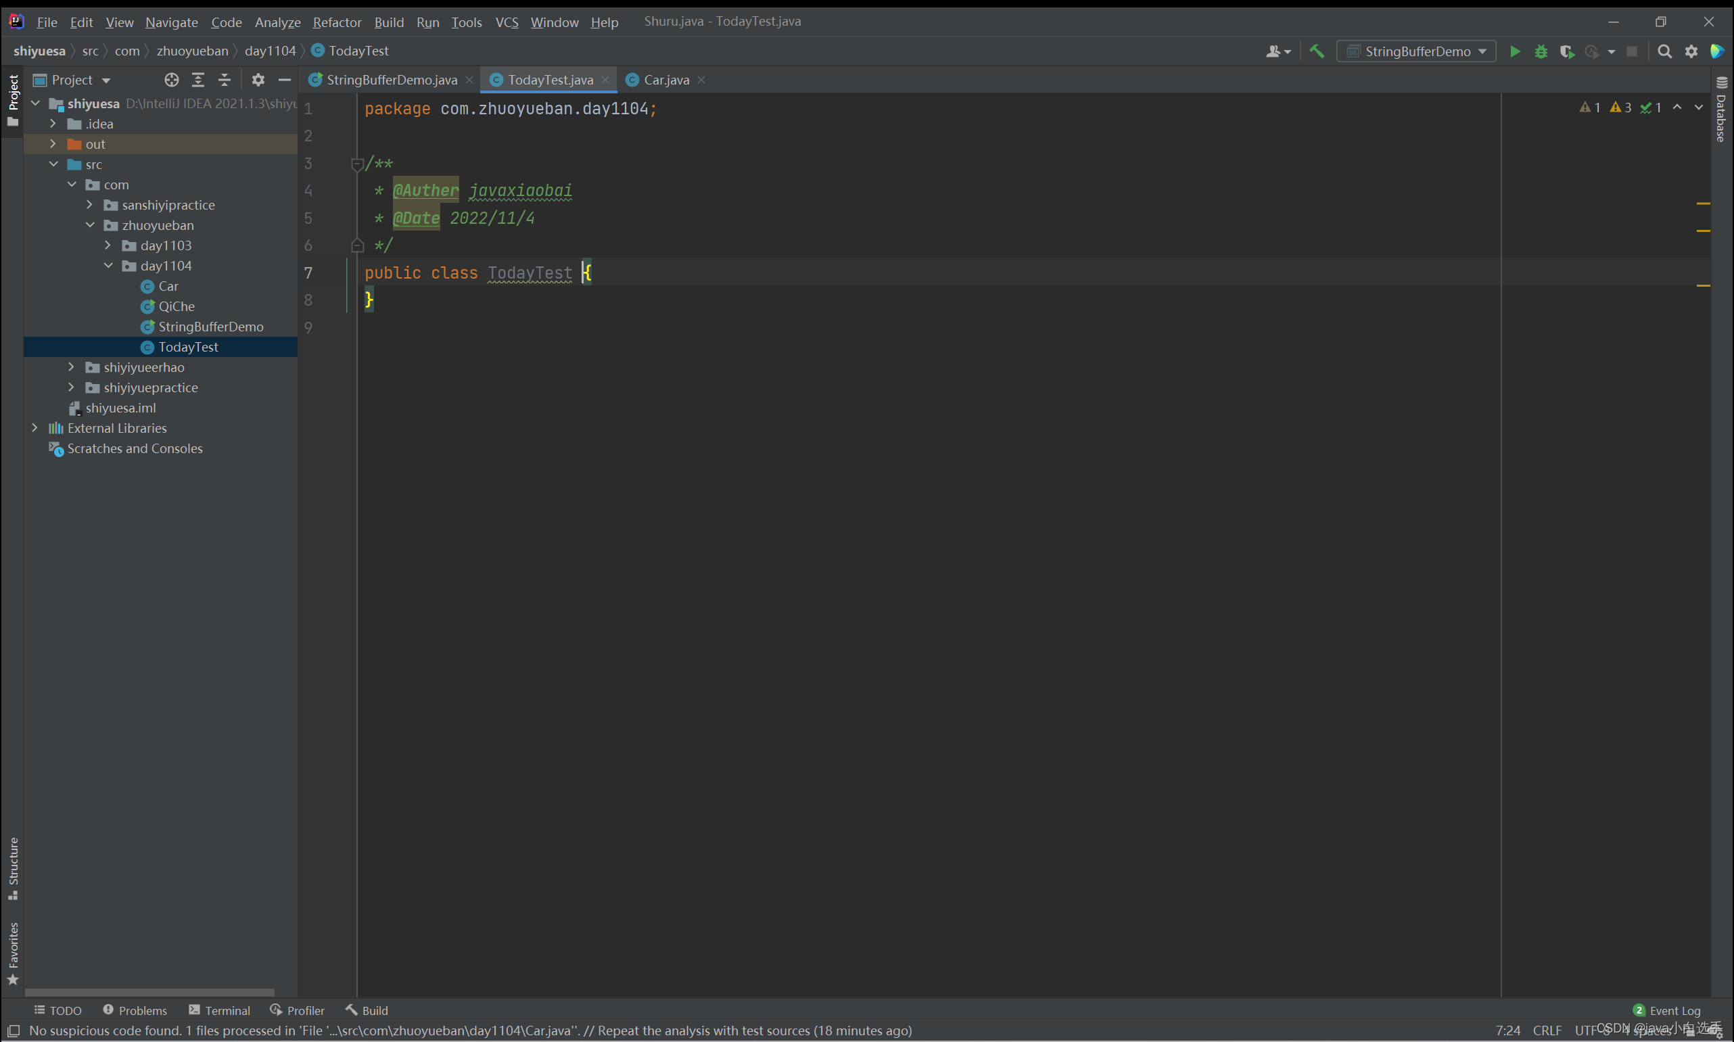Expand the day1103 package folder

(x=108, y=245)
